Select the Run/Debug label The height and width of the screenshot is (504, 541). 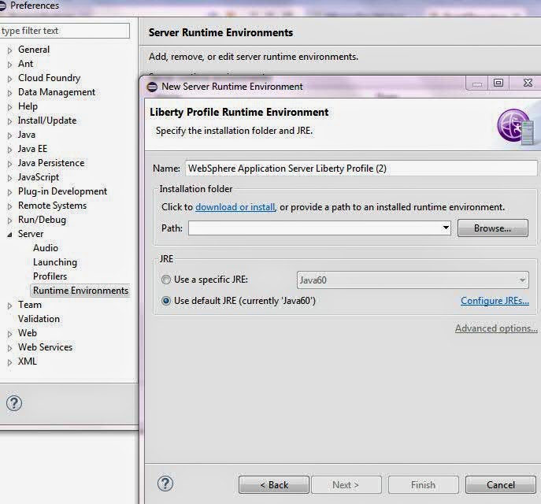tap(42, 220)
